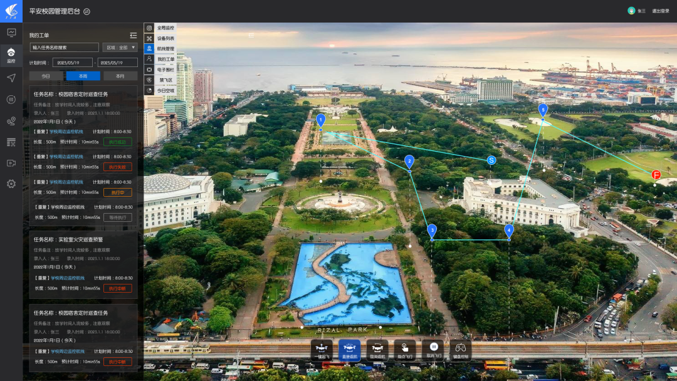Viewport: 677px width, 381px height.
Task: Click the orange 执行中 status button
Action: click(117, 192)
